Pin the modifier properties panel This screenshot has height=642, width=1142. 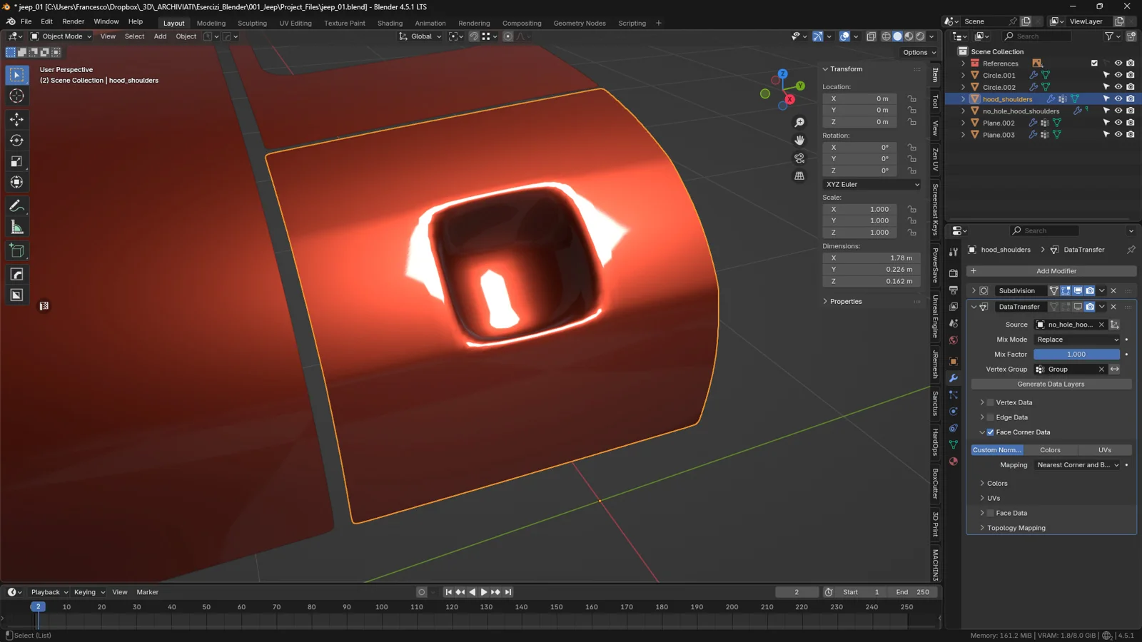[1131, 250]
